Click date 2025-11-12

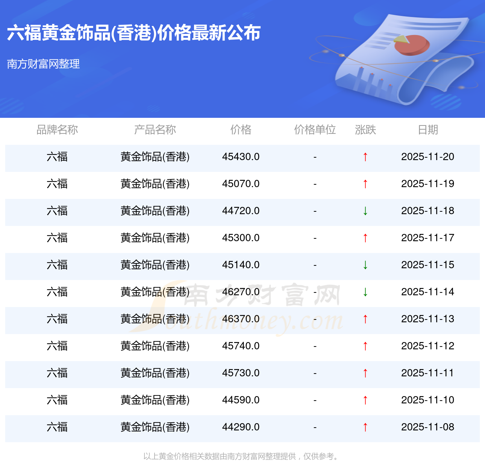tap(428, 346)
